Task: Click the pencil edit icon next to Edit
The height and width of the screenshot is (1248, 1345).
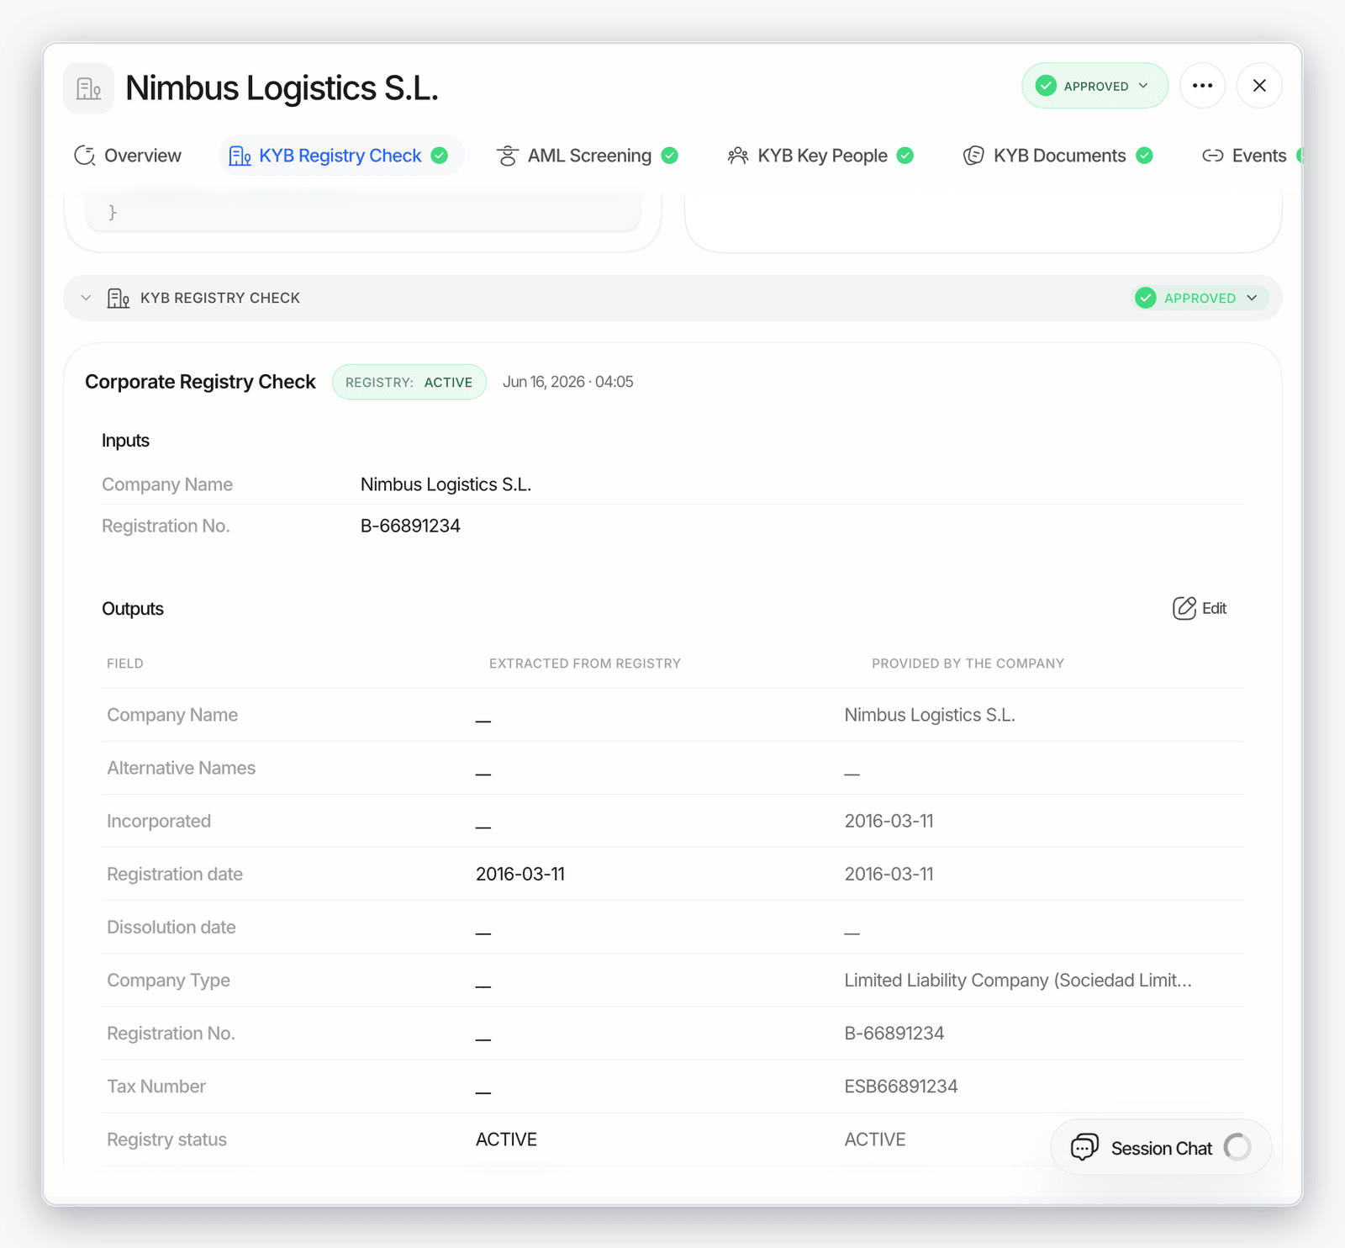Action: pos(1184,608)
